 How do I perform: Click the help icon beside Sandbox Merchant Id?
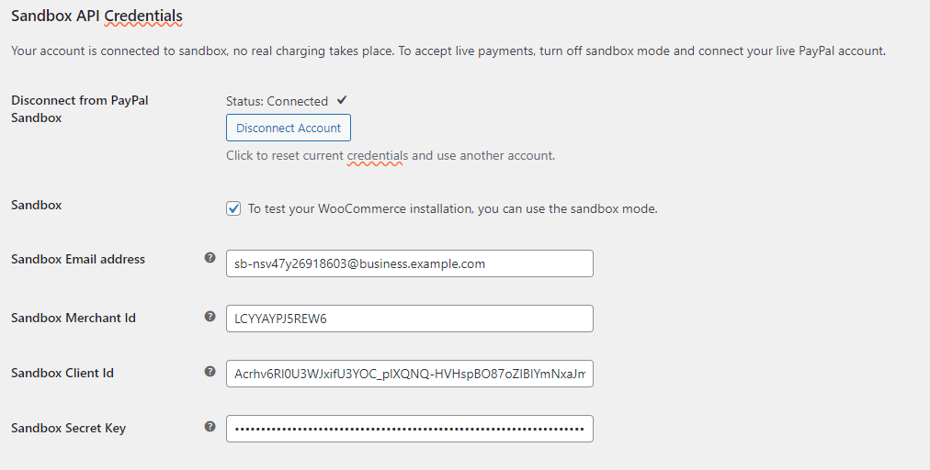coord(210,316)
